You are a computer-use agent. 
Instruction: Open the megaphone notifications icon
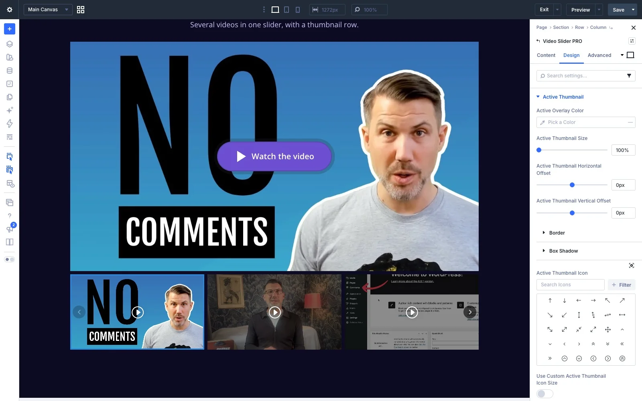(10, 229)
